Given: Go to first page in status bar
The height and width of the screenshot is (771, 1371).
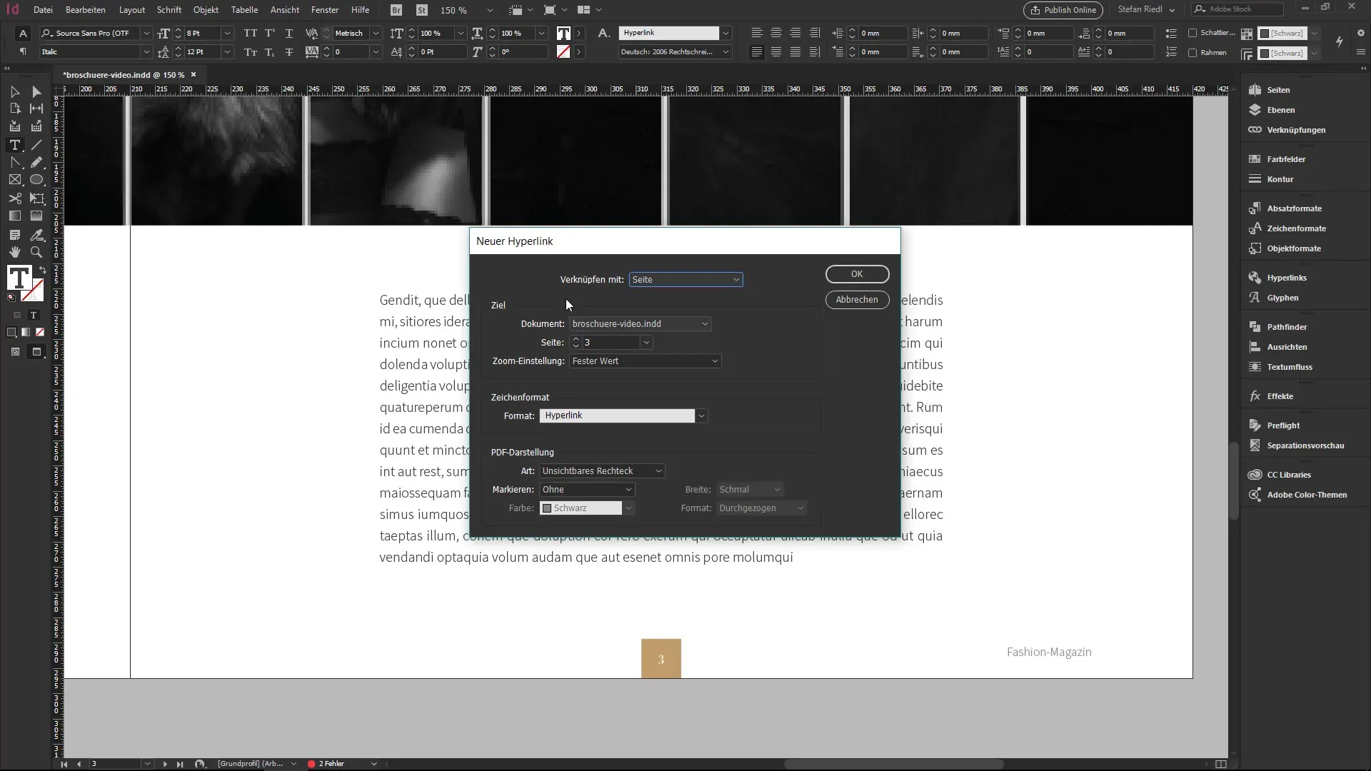Looking at the screenshot, I should [64, 764].
